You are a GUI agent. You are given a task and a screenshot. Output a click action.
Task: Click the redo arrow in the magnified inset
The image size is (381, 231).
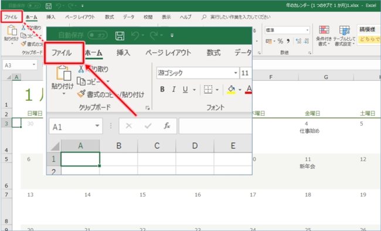(154, 36)
